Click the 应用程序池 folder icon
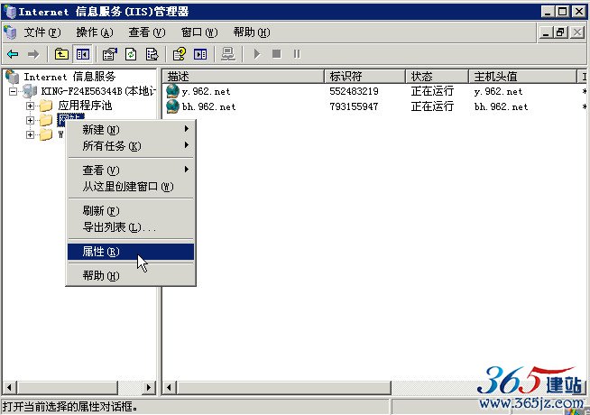The height and width of the screenshot is (415, 590). point(46,106)
